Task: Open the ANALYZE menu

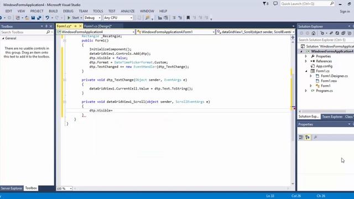Action: 128,11
